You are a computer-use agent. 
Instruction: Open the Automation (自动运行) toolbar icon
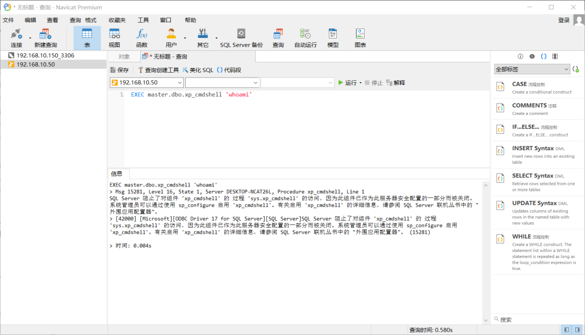(x=305, y=38)
